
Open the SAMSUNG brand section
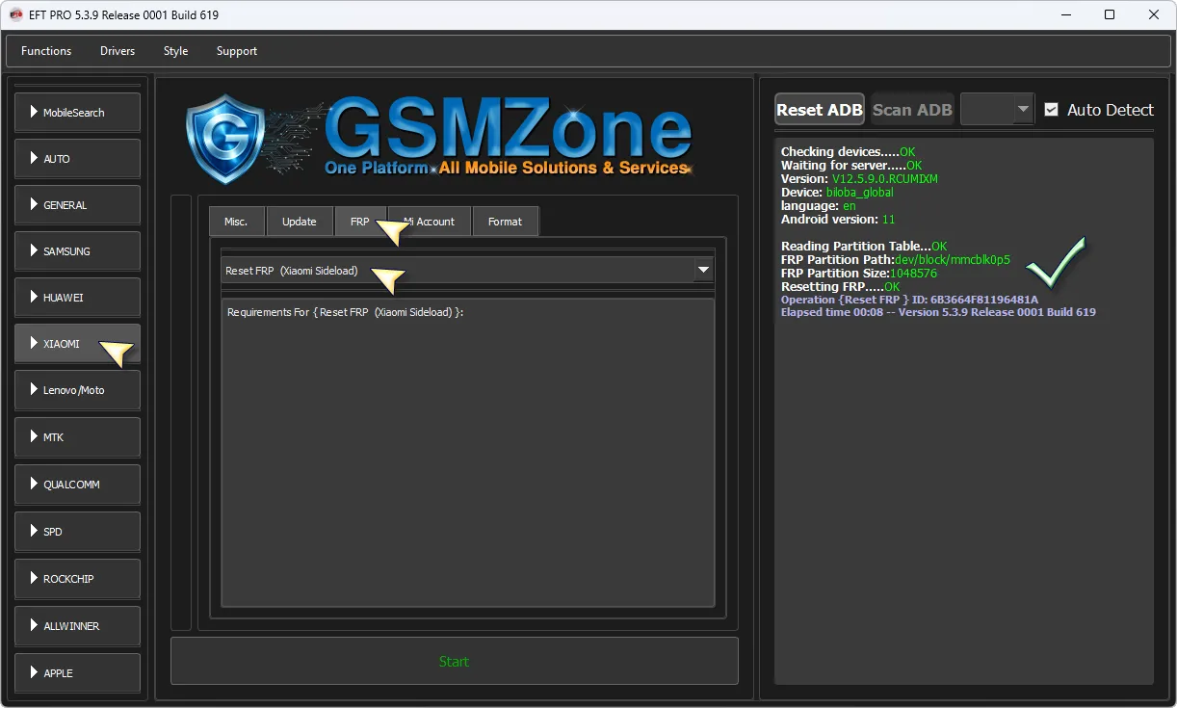(77, 251)
